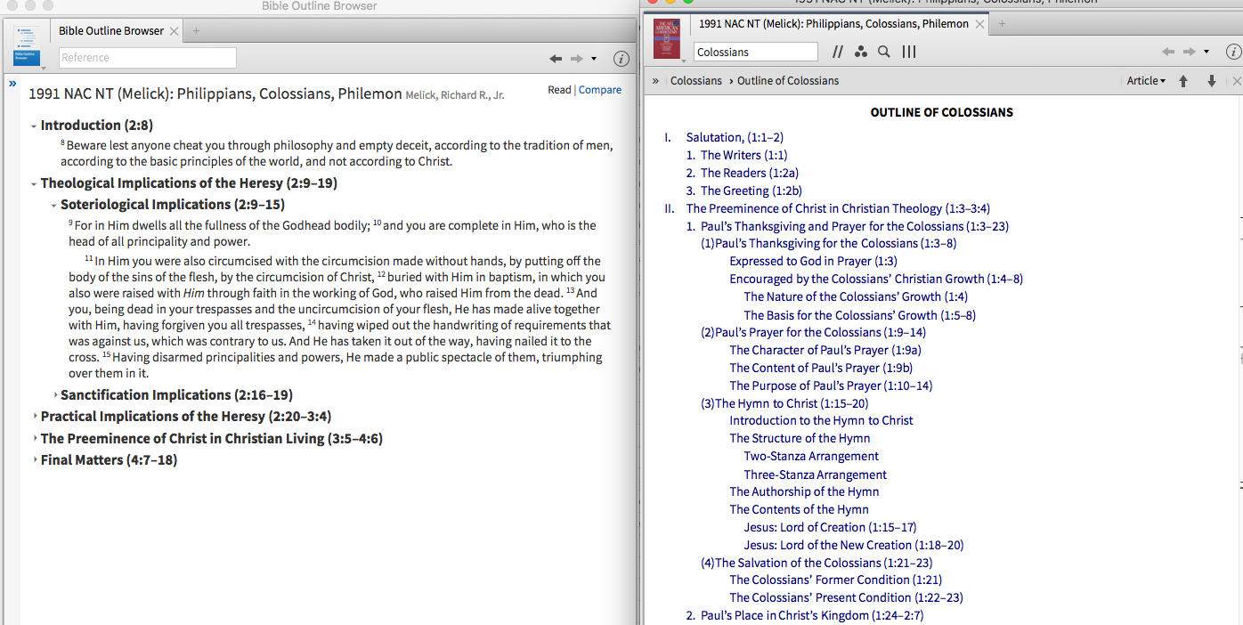
Task: Open info panel for NAC commentary
Action: click(x=1233, y=53)
